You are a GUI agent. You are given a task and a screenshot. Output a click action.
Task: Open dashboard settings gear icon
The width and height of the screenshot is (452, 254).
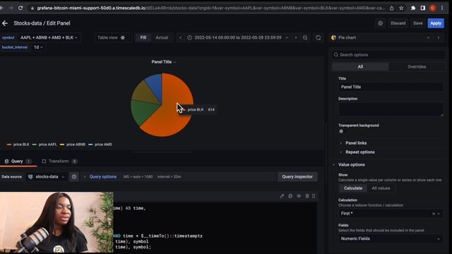[380, 23]
